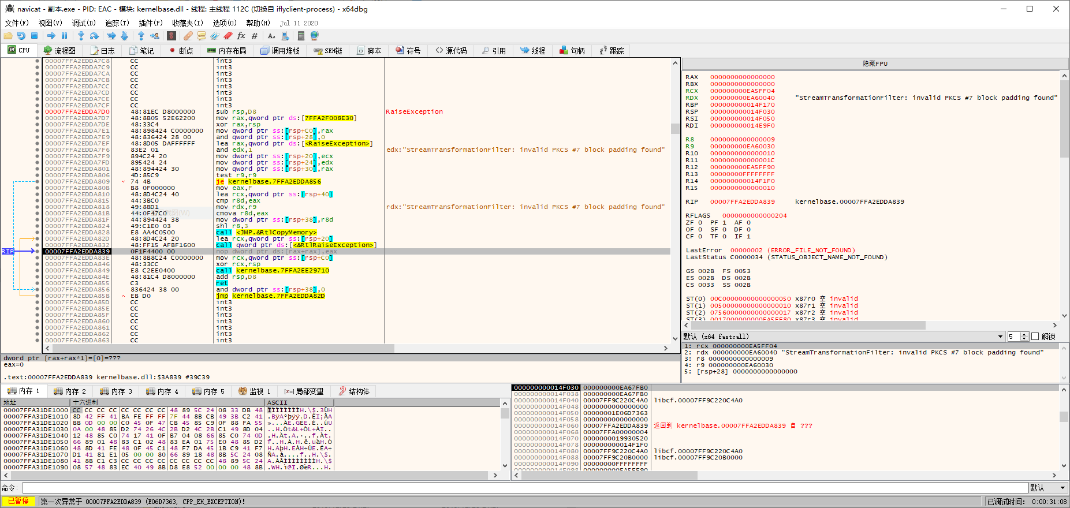
Task: Click the open file folder icon
Action: coord(8,36)
